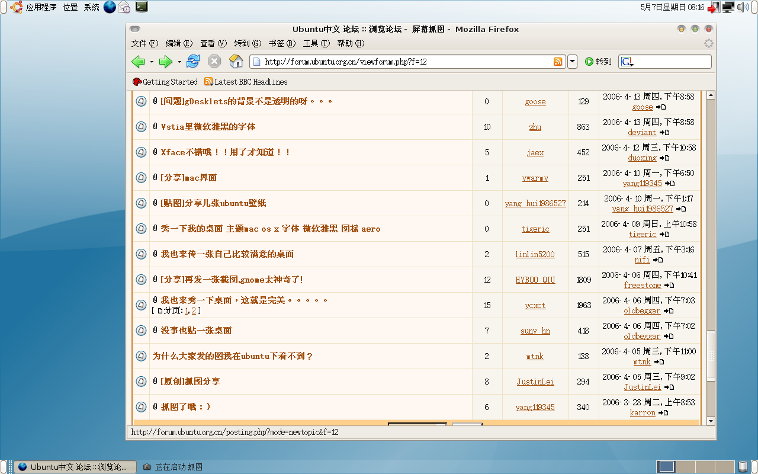
Task: Switch to Ubuntu中文 论坛 taskbar window button
Action: (75, 467)
